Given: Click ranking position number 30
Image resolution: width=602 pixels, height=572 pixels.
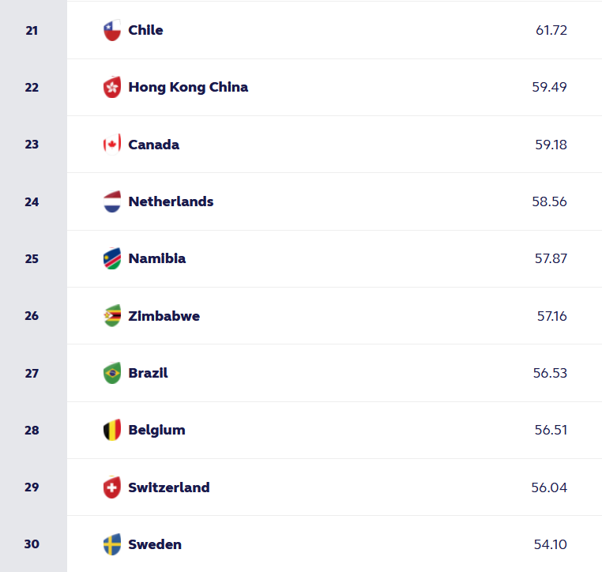Looking at the screenshot, I should coord(32,544).
